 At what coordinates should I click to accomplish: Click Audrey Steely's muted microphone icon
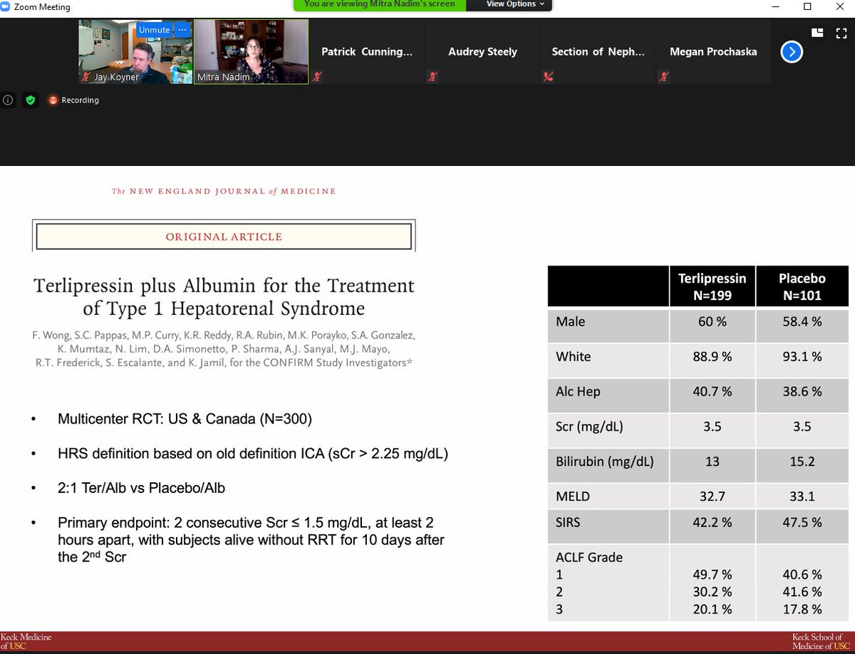point(433,76)
